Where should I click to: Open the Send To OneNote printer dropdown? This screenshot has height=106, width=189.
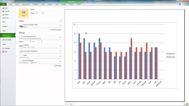(x=40, y=26)
